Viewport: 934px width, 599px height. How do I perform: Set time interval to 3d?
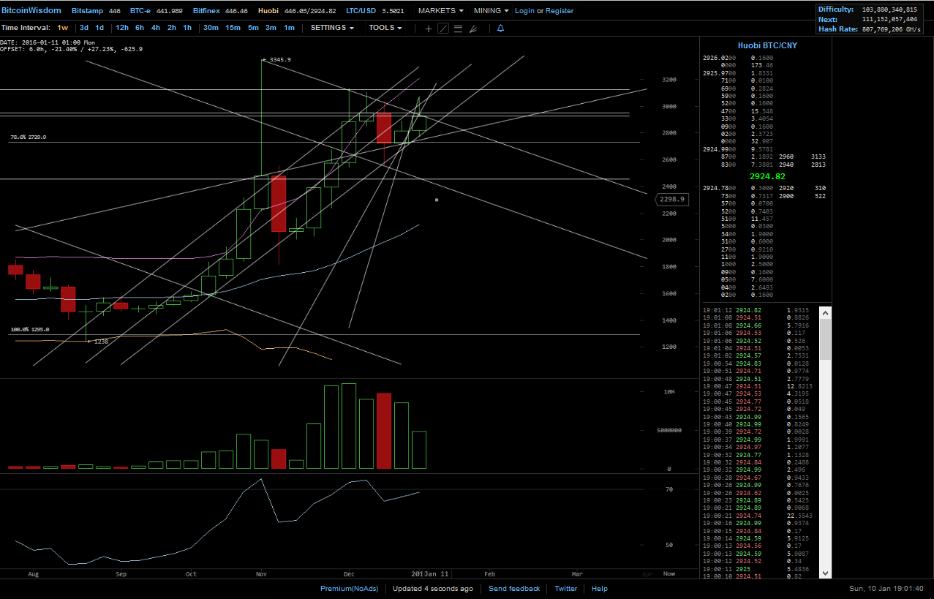pos(84,28)
